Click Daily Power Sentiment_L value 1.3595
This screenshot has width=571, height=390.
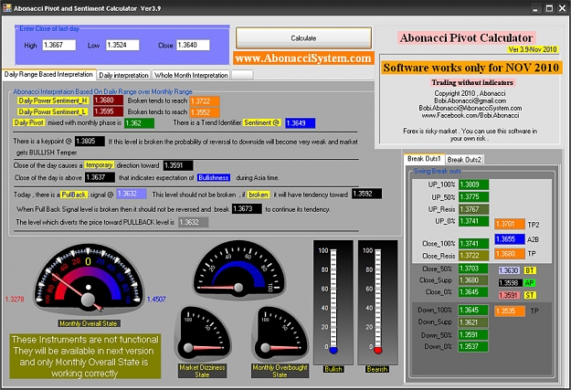coord(108,111)
